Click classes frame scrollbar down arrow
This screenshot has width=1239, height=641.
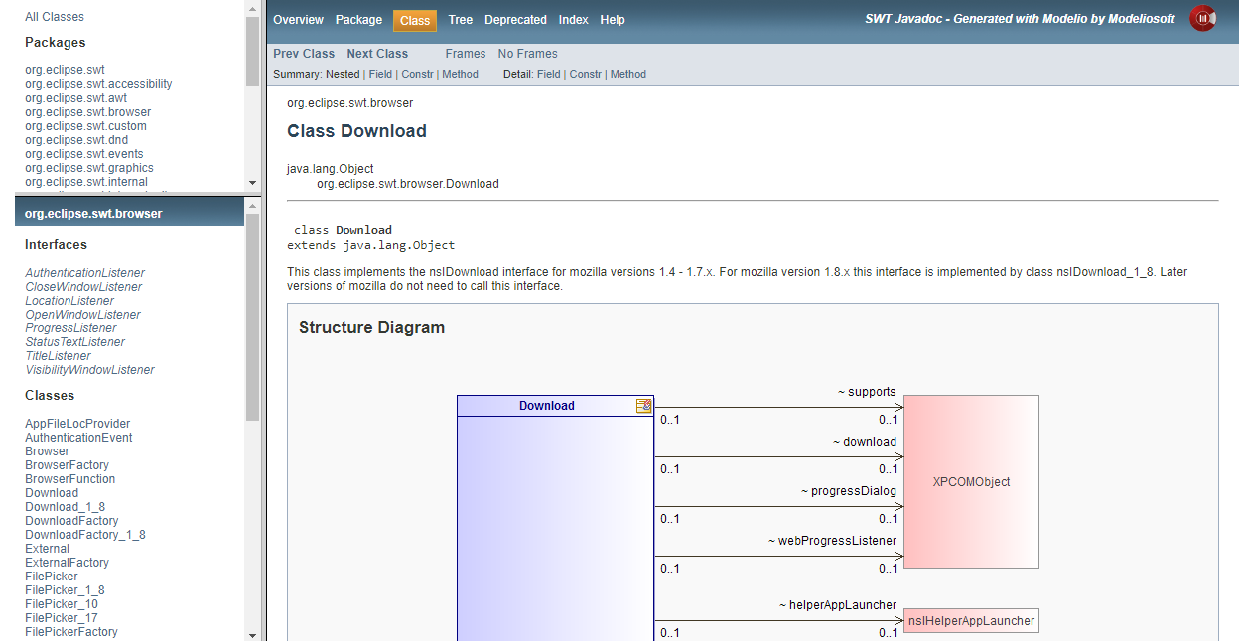coord(252,634)
